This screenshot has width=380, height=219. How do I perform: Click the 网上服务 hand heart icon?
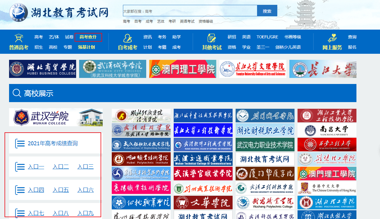(x=332, y=38)
